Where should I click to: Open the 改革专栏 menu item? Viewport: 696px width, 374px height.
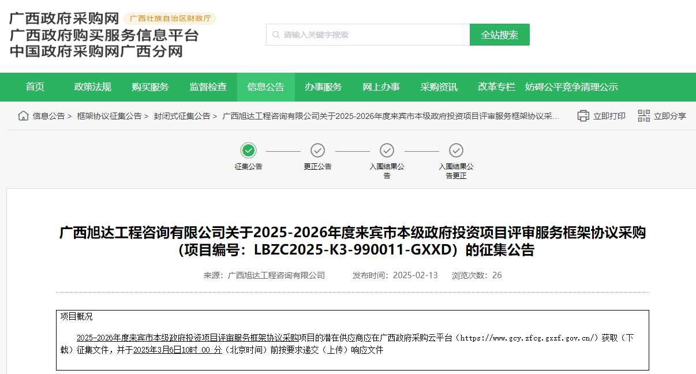point(497,87)
